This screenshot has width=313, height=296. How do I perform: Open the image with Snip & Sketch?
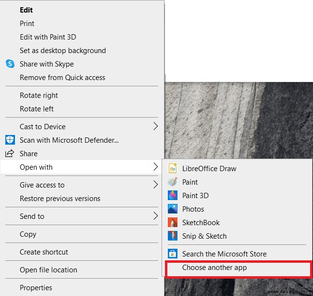coord(237,236)
